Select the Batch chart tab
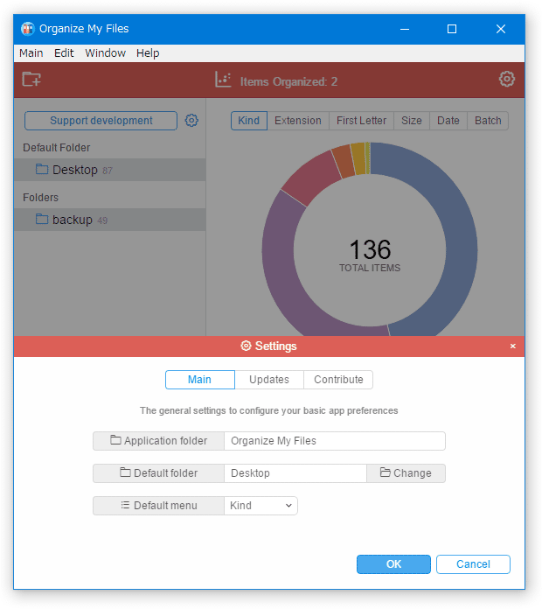 (488, 121)
